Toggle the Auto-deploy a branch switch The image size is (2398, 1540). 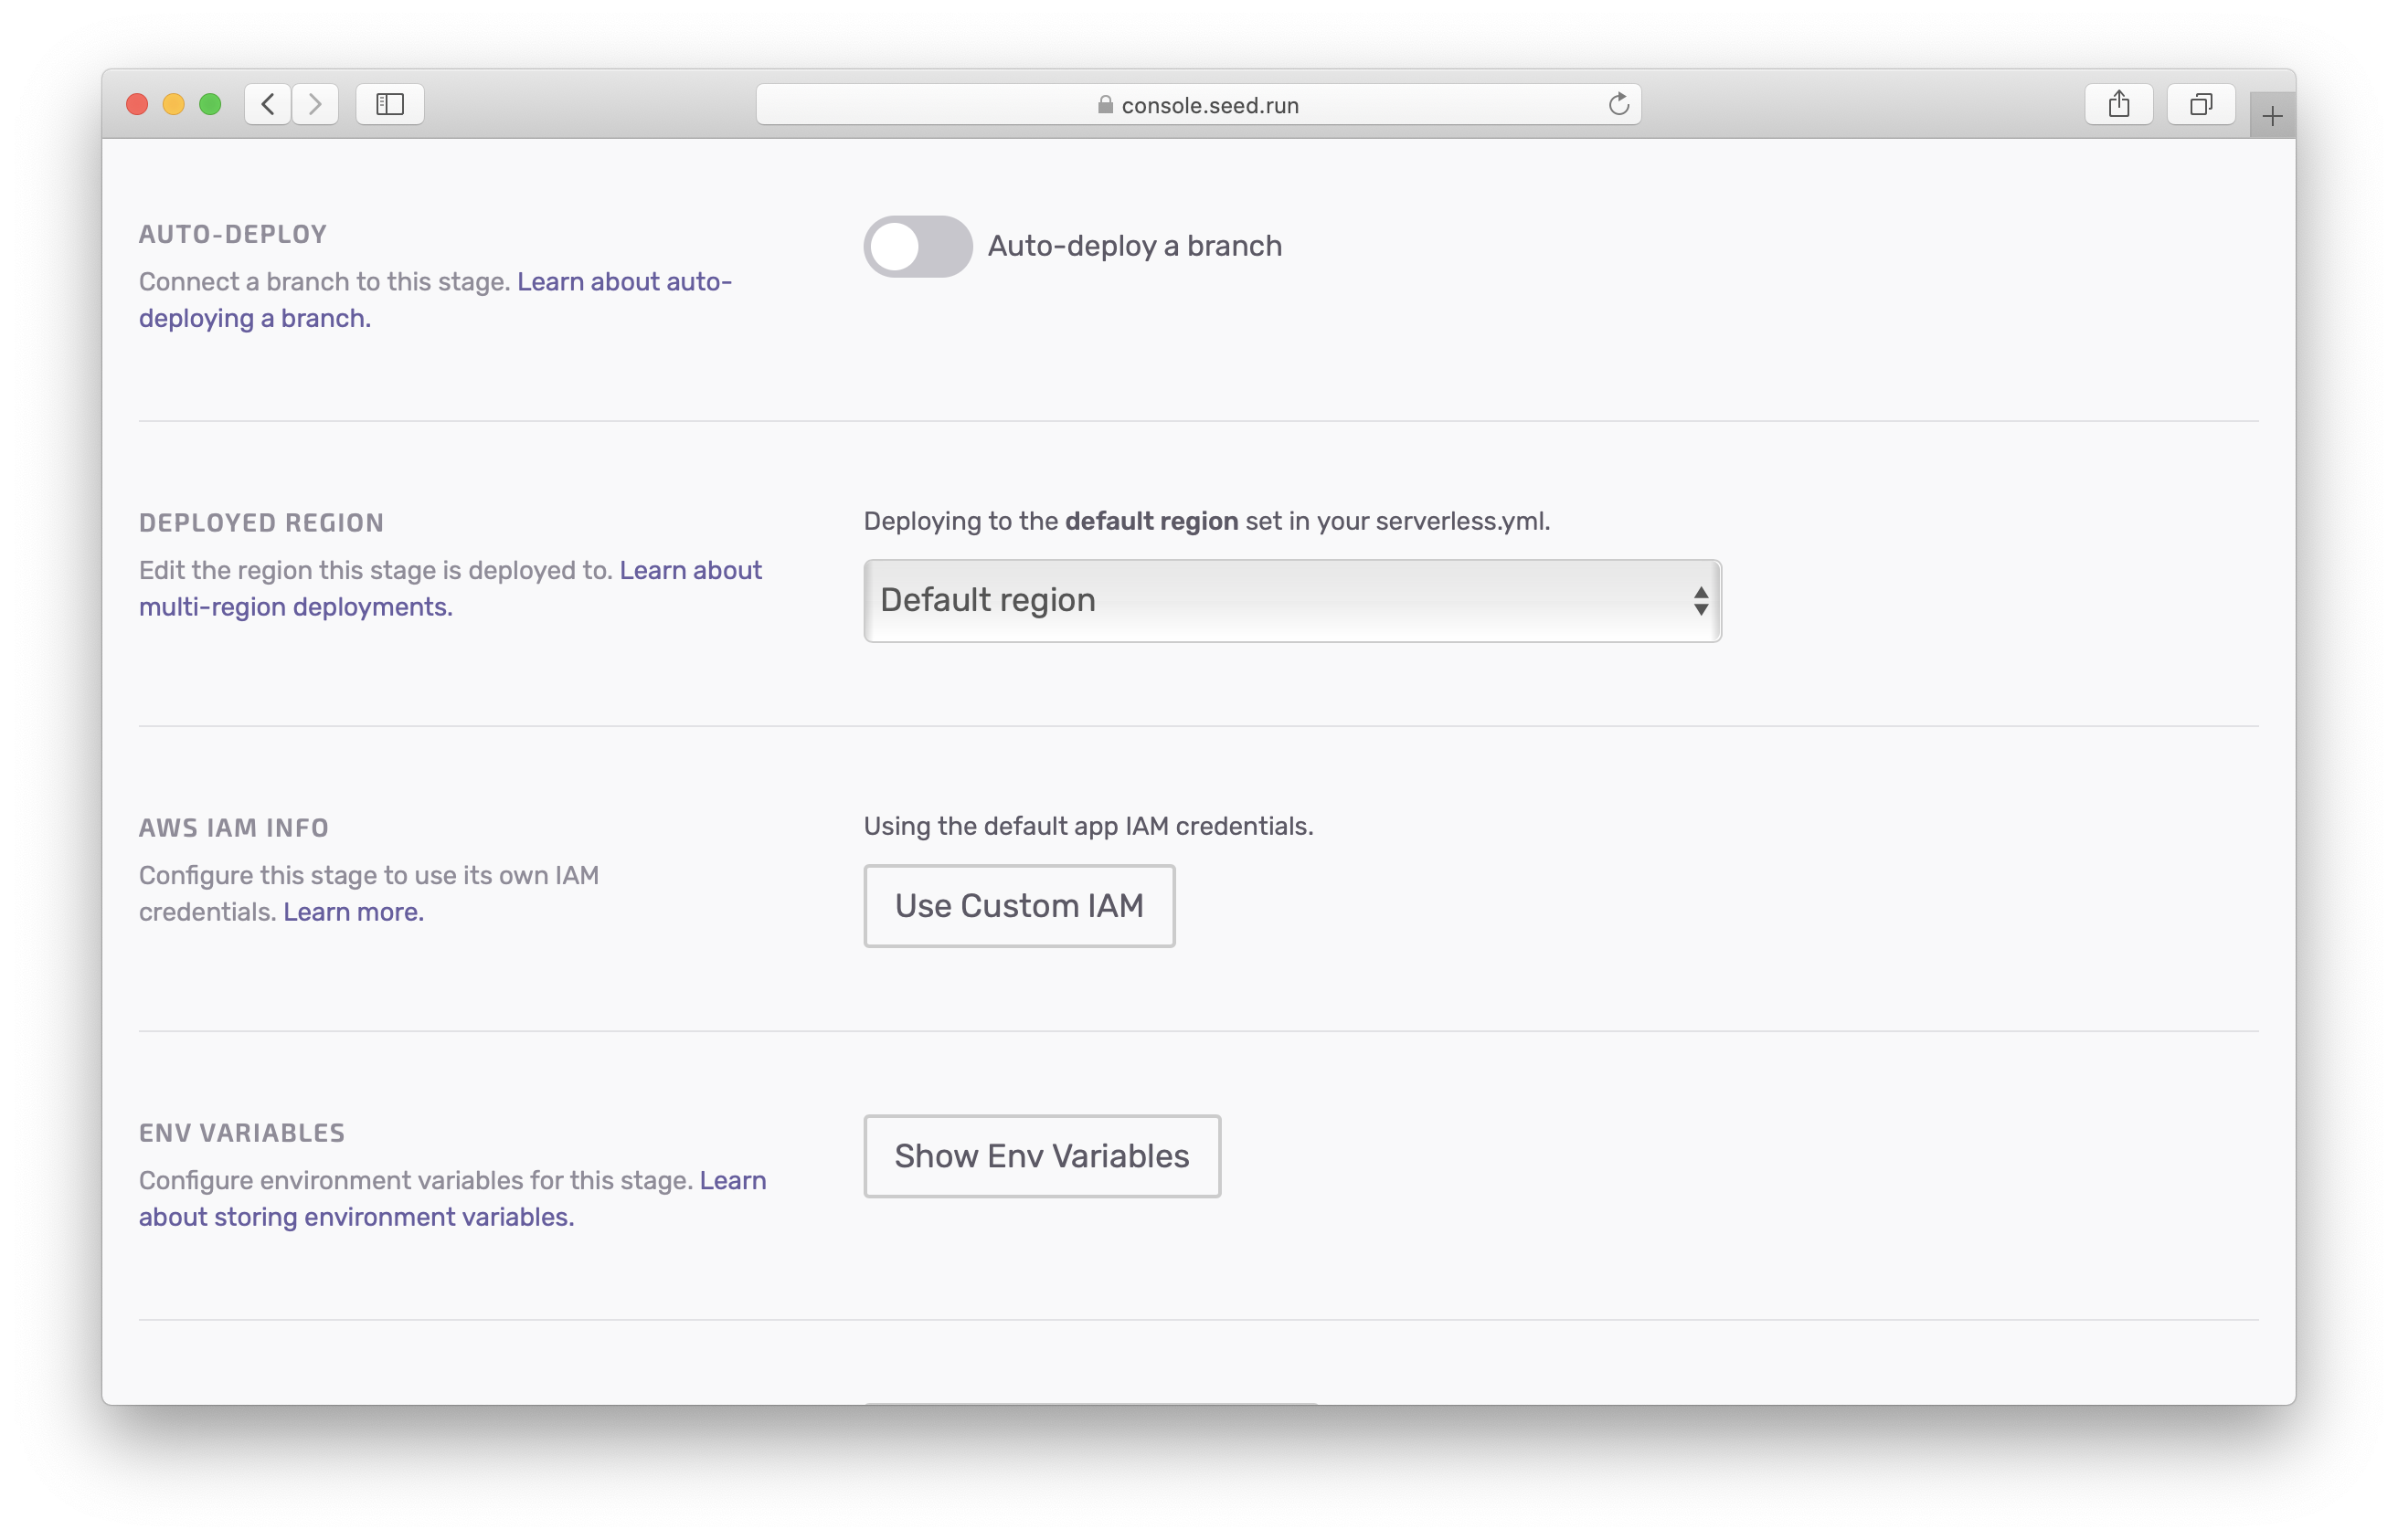[918, 245]
